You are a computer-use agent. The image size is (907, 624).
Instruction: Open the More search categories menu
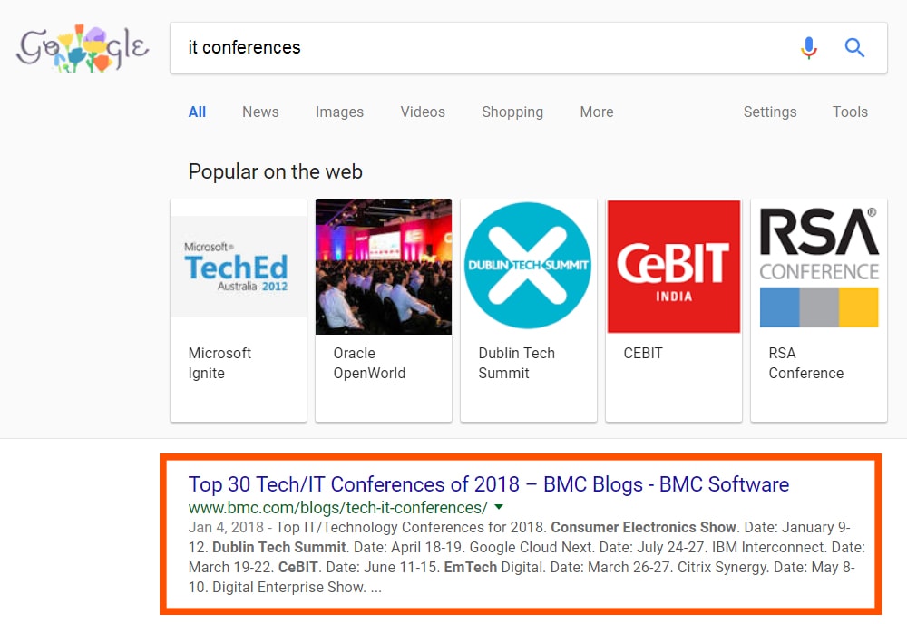597,112
